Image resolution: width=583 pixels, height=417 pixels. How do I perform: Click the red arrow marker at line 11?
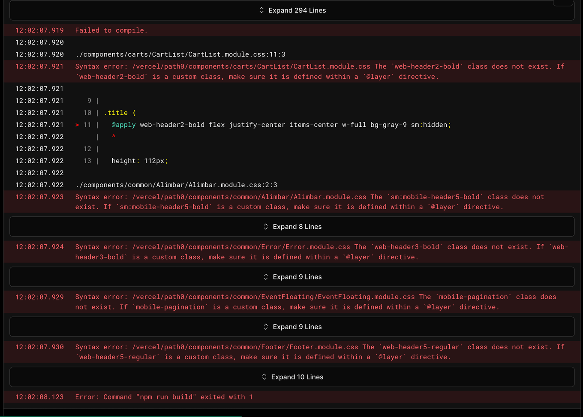coord(77,125)
